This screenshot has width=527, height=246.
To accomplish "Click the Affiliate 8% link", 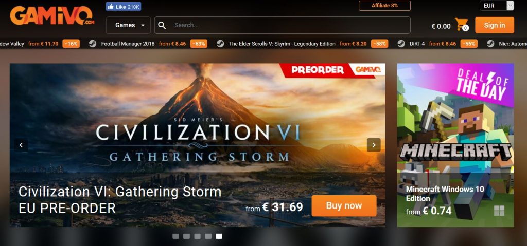I will click(x=384, y=6).
